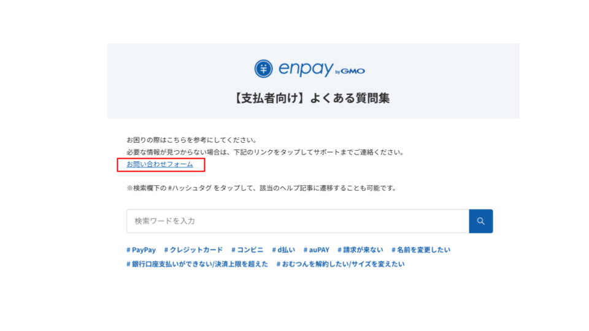Choose the #auPAY hashtag

316,250
